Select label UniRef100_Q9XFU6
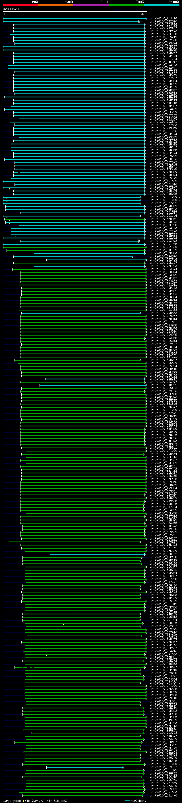The image size is (182, 803). [163, 260]
